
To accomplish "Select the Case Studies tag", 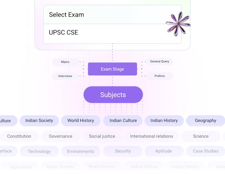I will point(206,151).
